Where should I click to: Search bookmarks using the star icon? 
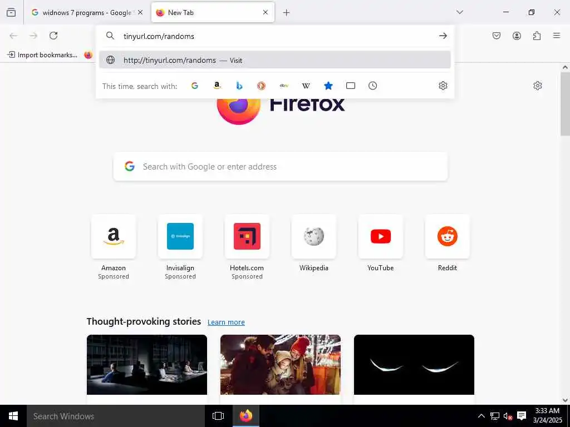328,86
